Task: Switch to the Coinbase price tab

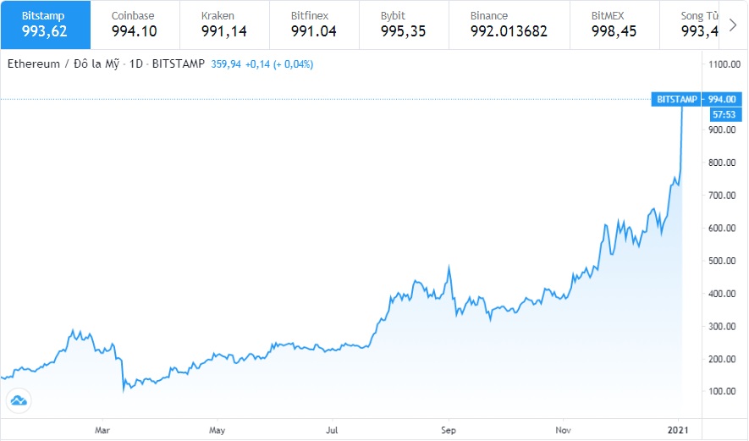Action: (x=135, y=25)
